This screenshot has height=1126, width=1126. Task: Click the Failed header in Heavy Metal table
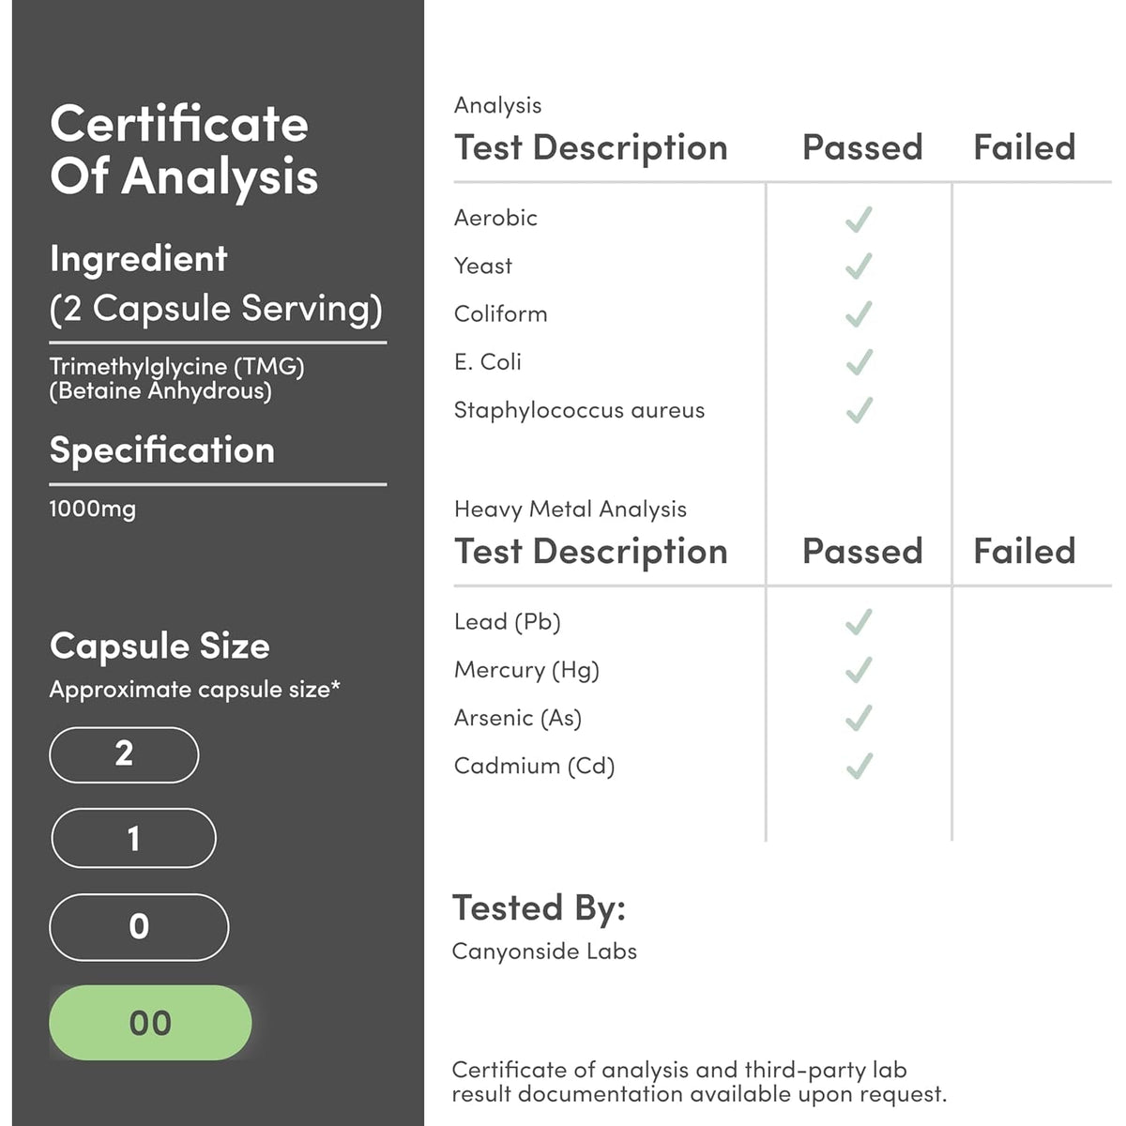[x=1025, y=551]
